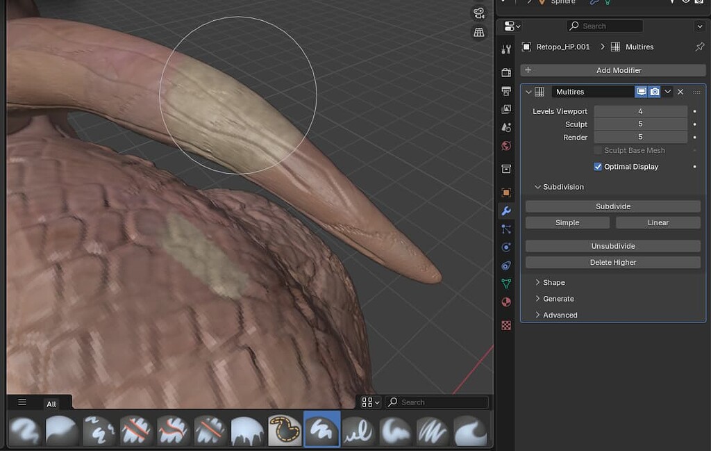Select the zigzag hatch strokes brush

point(433,429)
